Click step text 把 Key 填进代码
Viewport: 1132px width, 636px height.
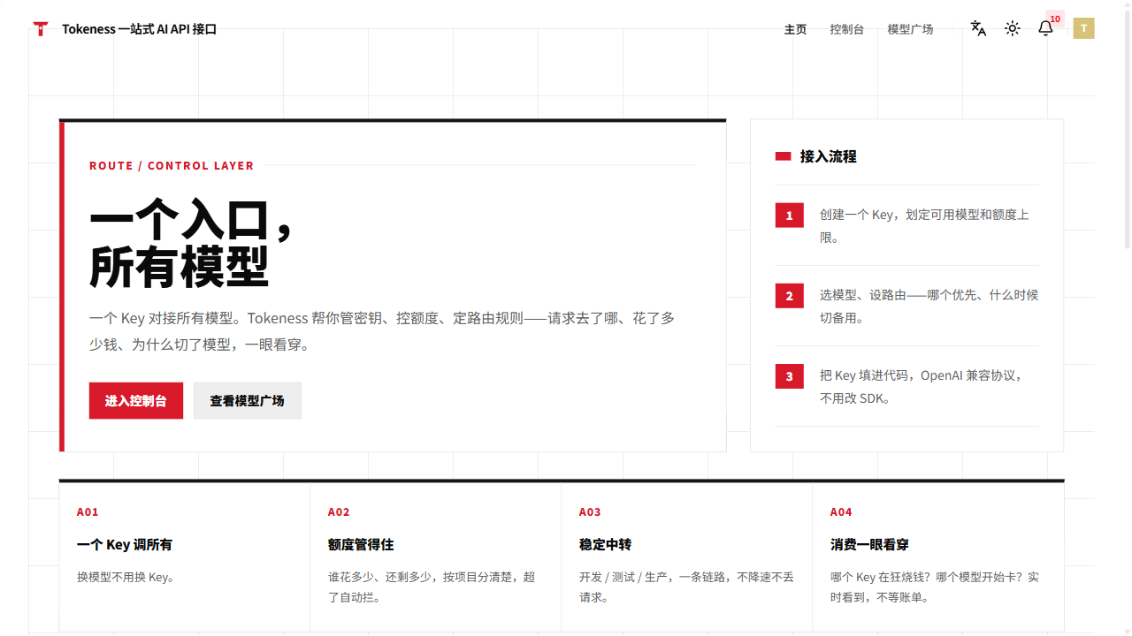922,387
